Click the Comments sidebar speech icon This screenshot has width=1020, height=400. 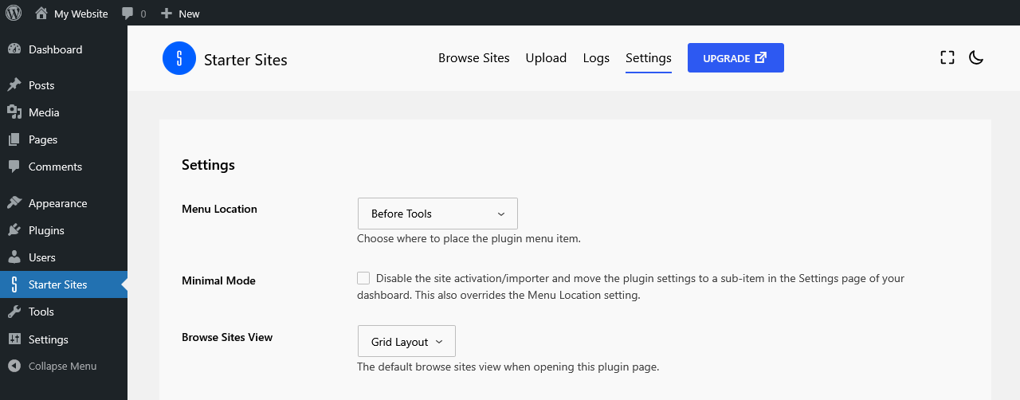14,167
